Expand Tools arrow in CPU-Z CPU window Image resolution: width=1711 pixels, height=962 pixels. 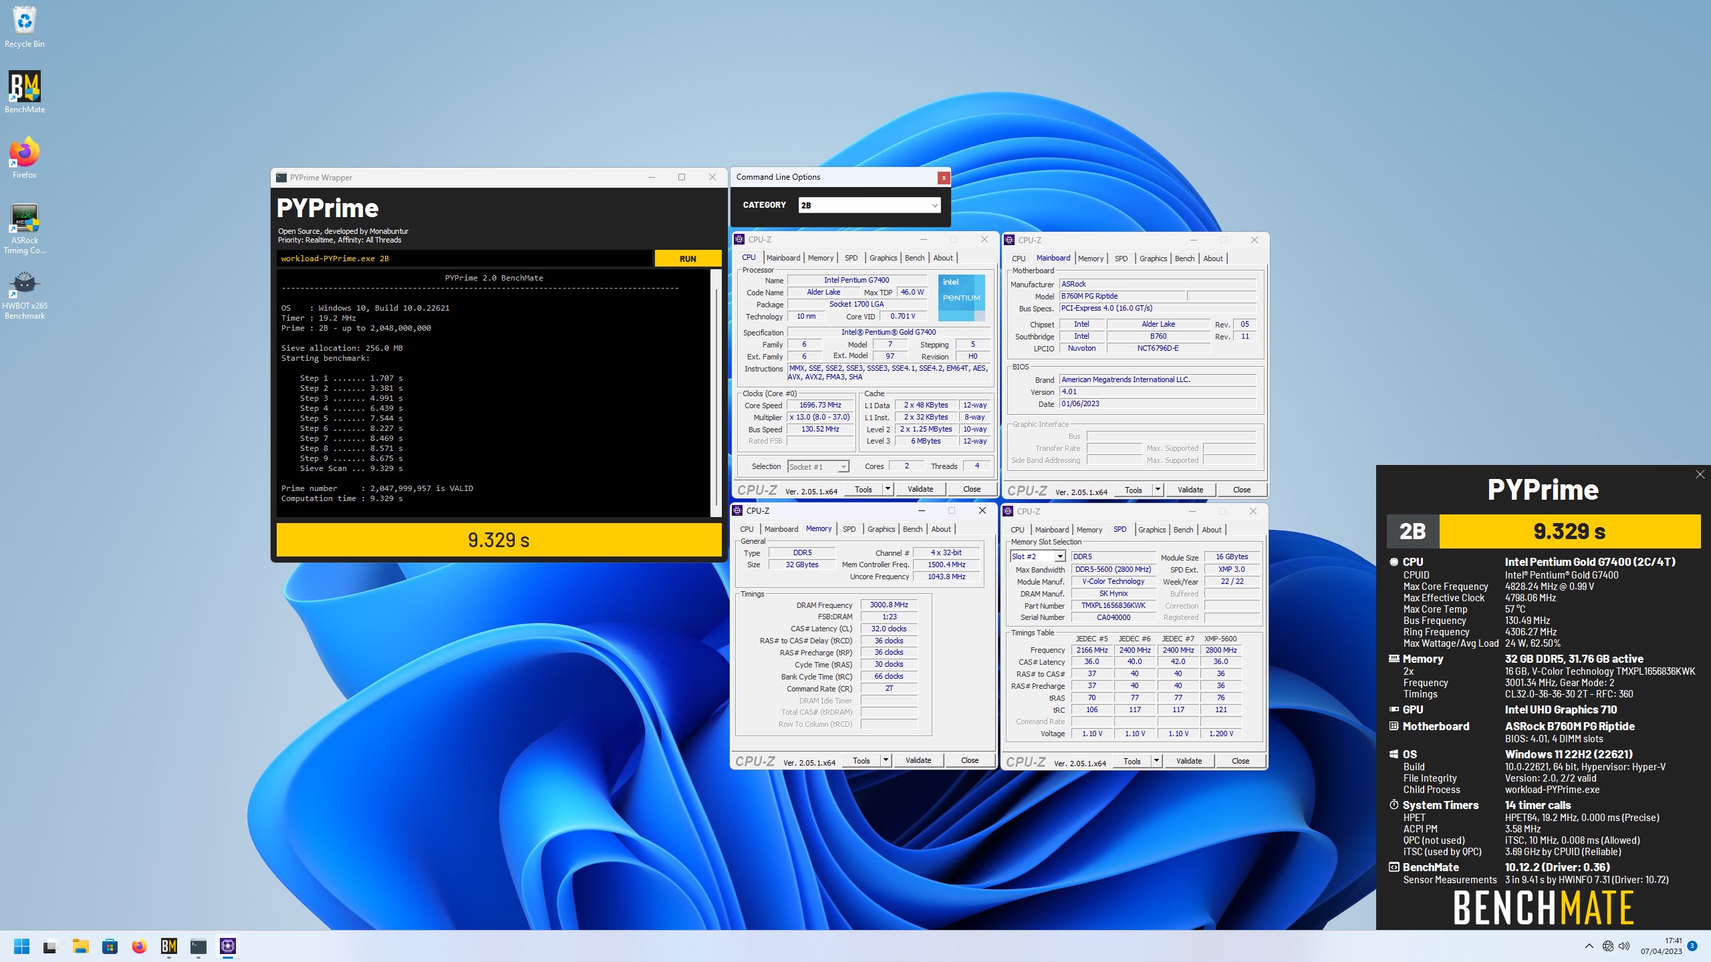tap(888, 489)
